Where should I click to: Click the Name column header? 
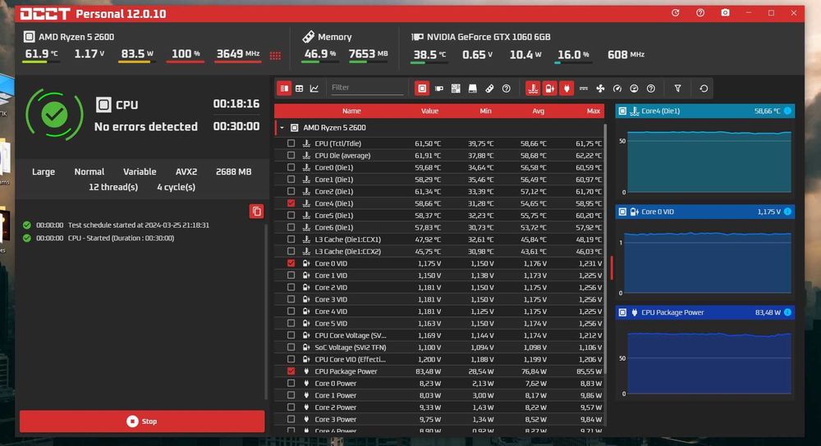pos(351,111)
